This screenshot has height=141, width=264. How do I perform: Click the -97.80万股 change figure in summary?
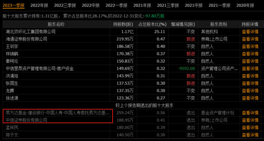click(154, 16)
